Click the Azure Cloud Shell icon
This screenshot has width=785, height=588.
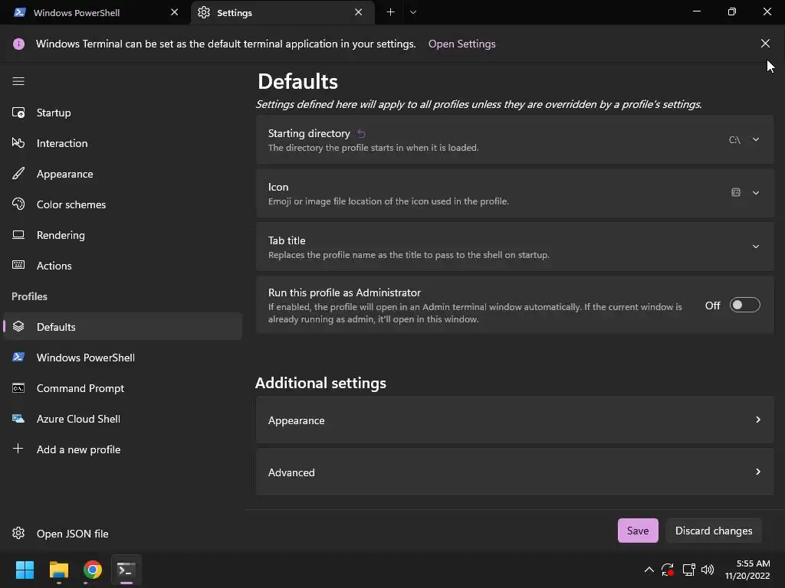(18, 419)
